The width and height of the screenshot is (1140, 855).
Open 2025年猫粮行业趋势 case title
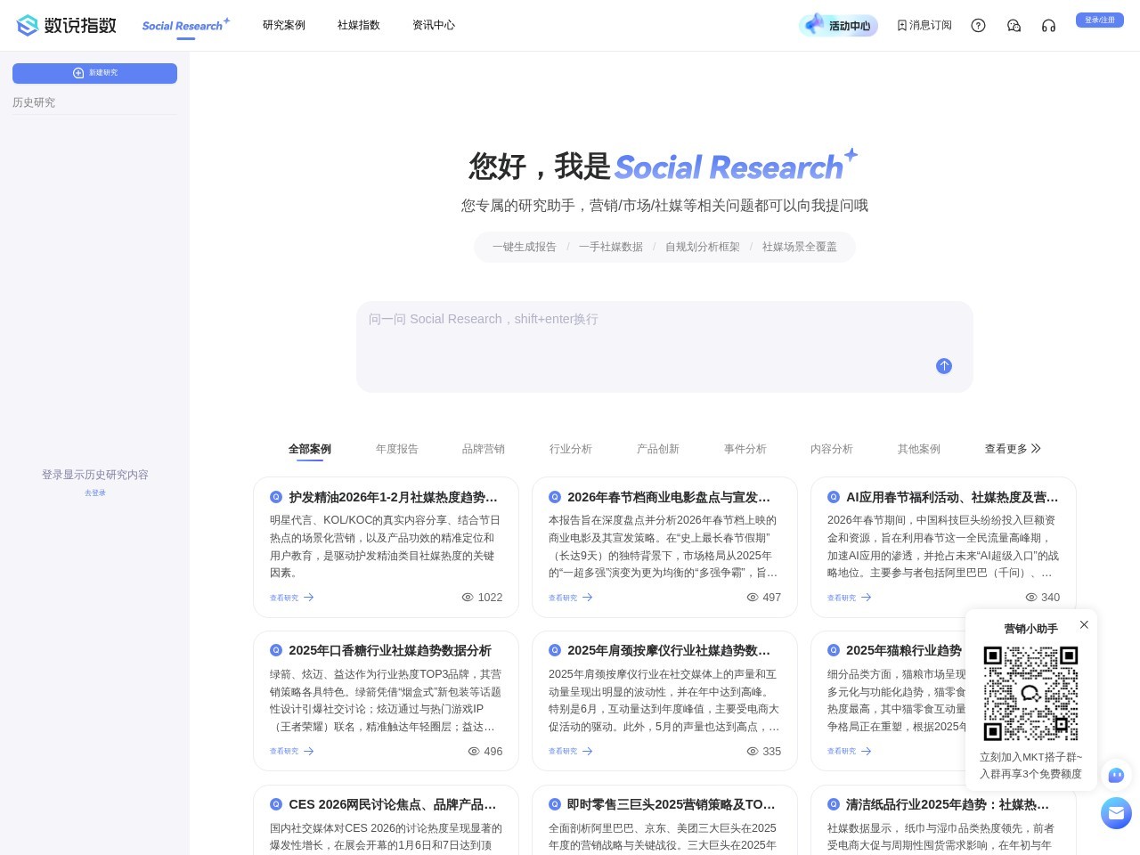(904, 650)
